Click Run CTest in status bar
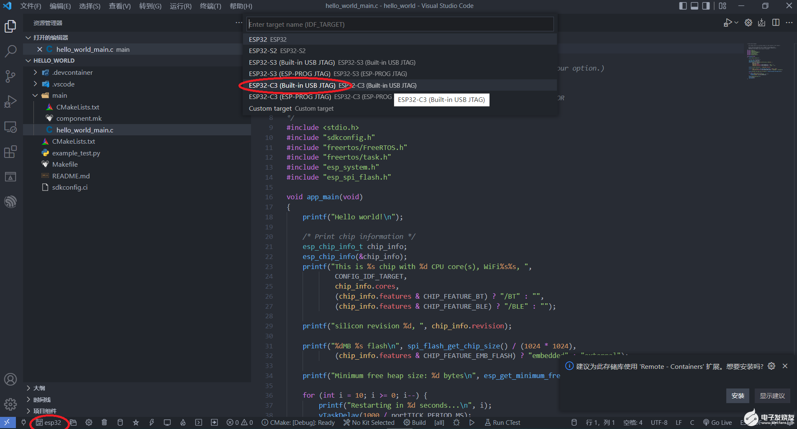 [502, 422]
